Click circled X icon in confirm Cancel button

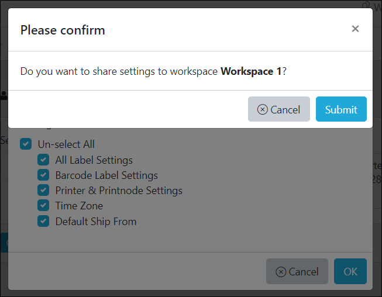[263, 109]
